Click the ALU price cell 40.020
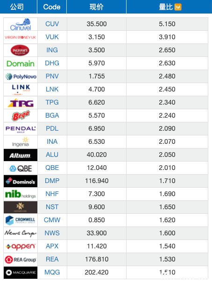This screenshot has height=282, width=212. (97, 155)
